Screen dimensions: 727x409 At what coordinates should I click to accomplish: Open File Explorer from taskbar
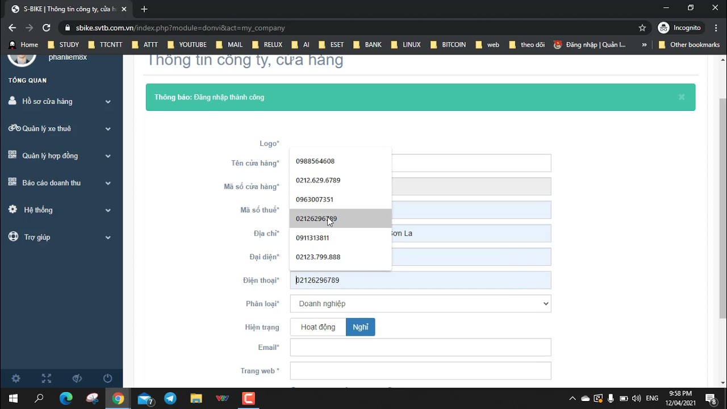[x=196, y=398]
